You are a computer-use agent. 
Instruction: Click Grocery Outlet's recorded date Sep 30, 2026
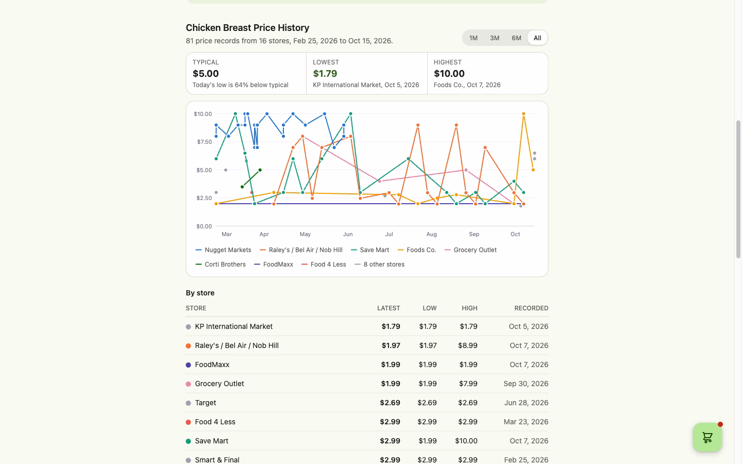coord(526,384)
